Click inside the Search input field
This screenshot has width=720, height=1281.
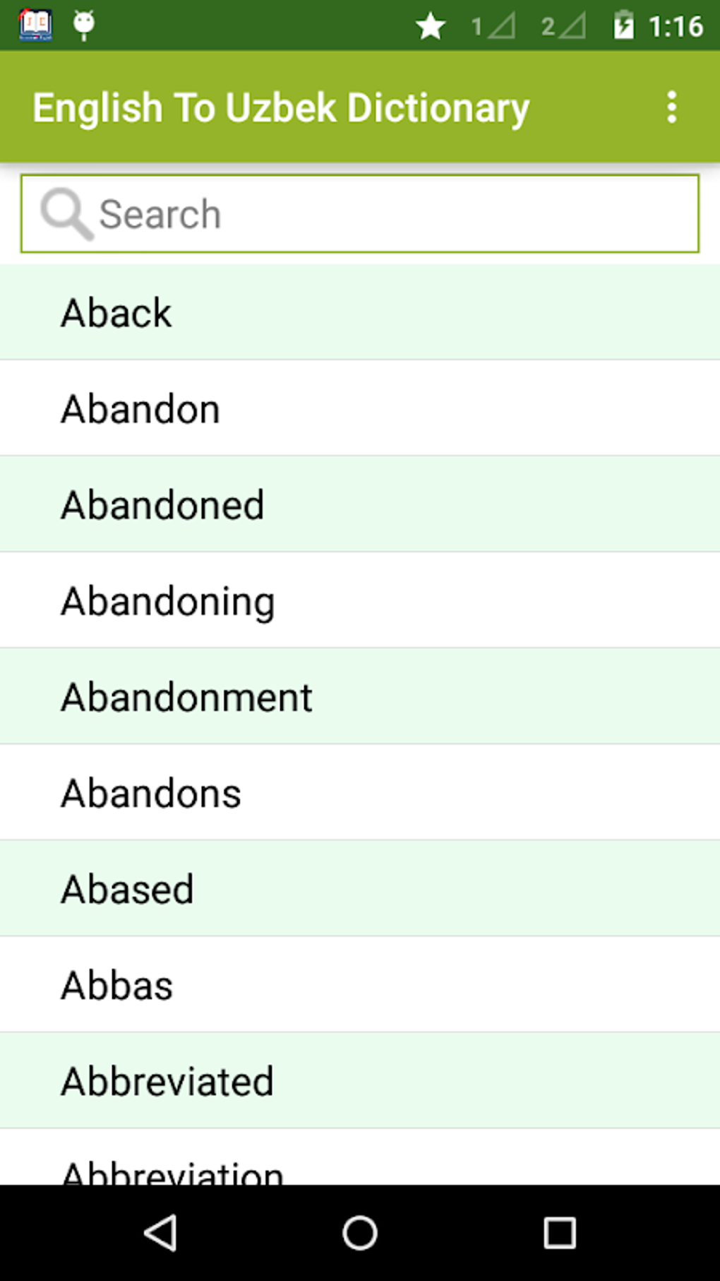point(360,213)
